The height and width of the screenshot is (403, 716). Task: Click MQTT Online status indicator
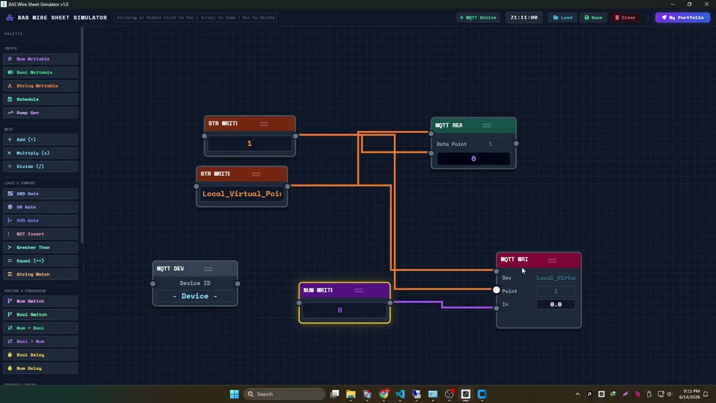click(478, 17)
